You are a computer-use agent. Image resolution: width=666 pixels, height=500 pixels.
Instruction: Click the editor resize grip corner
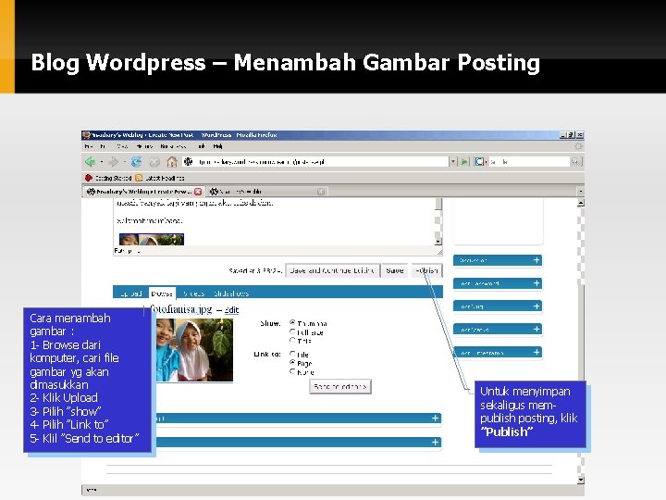(439, 252)
